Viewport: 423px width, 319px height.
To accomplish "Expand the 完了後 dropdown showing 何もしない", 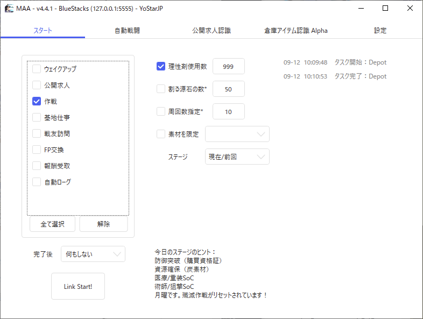I will [93, 254].
